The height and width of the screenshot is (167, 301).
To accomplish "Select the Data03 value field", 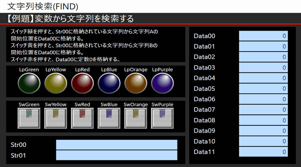I will pos(263,67).
